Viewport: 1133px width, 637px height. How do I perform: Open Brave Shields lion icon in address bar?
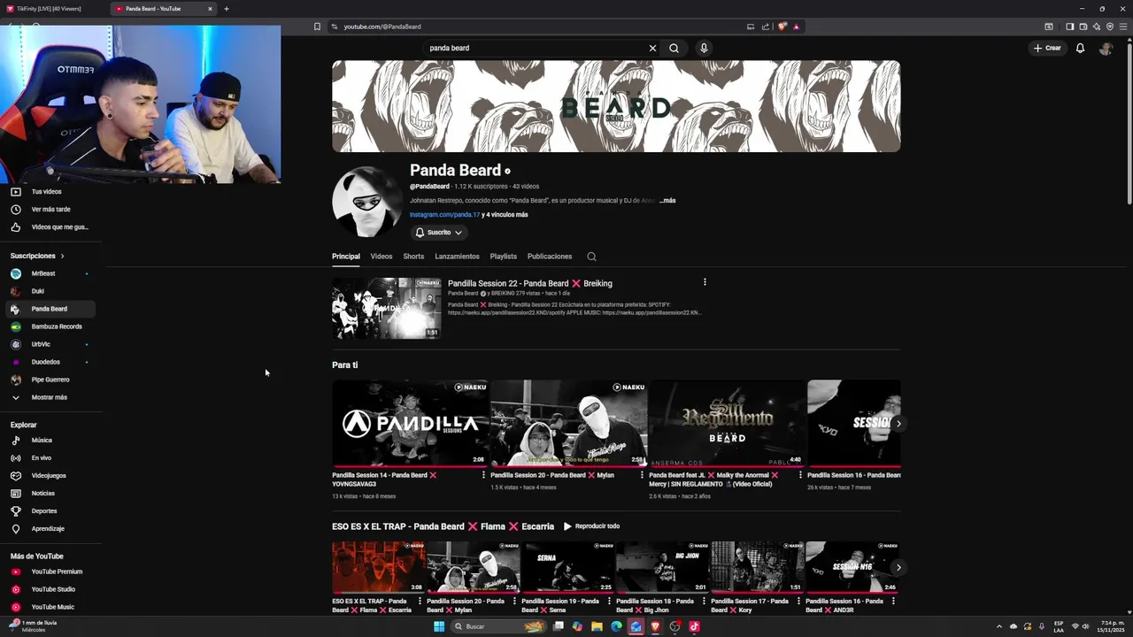point(782,27)
